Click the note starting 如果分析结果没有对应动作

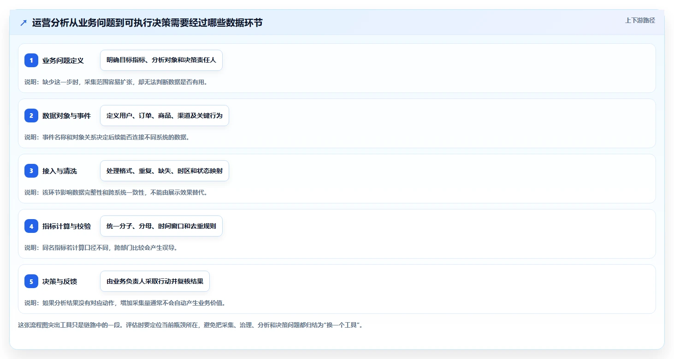(x=124, y=303)
